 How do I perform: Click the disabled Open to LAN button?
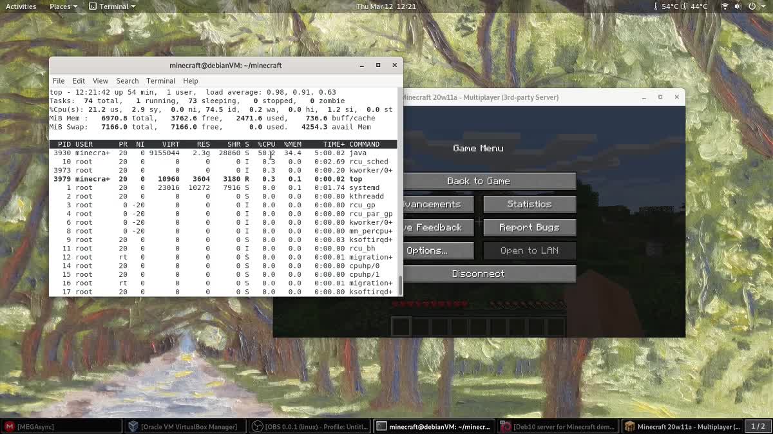coord(530,250)
